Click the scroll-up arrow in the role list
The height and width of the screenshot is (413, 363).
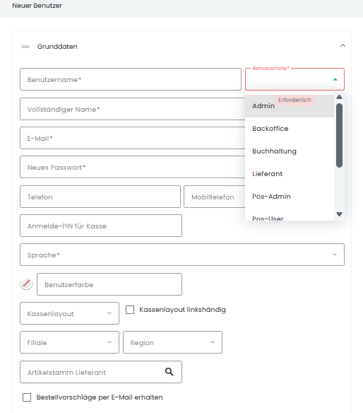coord(339,97)
